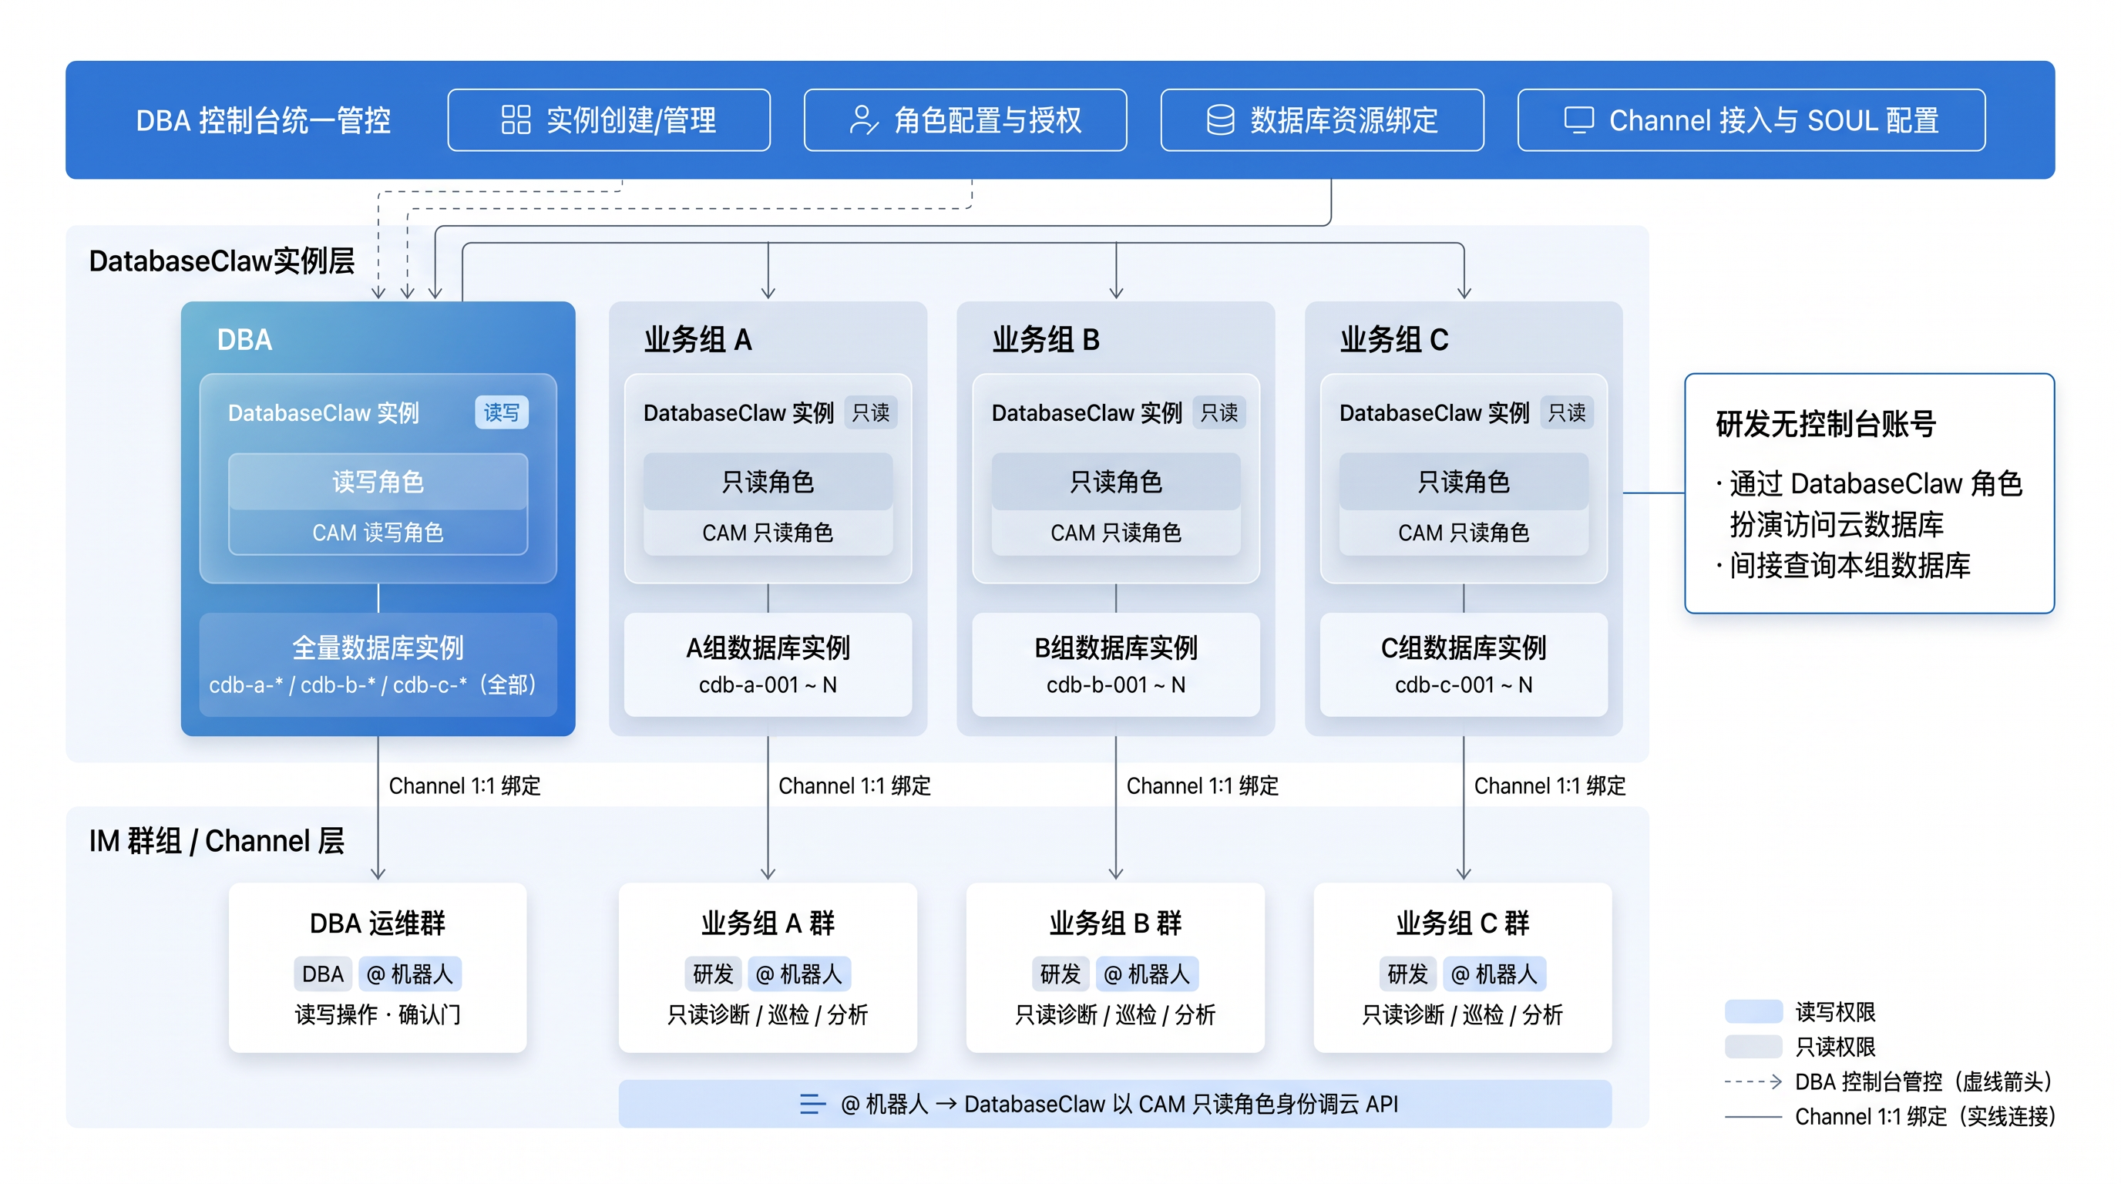Click CAM 只读角色 in 业务组 A
Viewport: 2121px width, 1184px height.
click(768, 533)
